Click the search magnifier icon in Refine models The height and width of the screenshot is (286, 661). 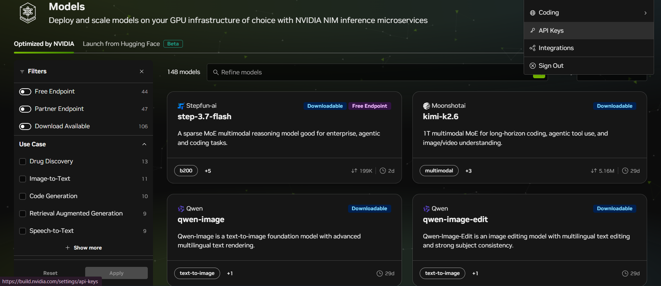pyautogui.click(x=216, y=72)
